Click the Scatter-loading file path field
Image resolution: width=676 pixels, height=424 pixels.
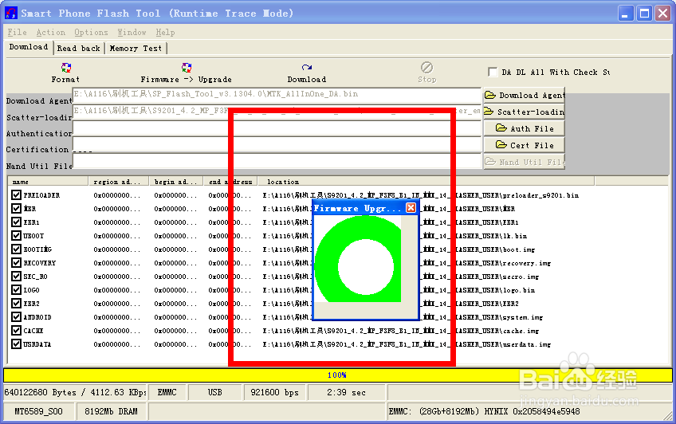pyautogui.click(x=277, y=111)
